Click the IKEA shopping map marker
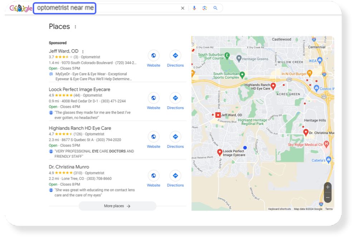Viewport: 358px width, 239px height. tap(320, 60)
